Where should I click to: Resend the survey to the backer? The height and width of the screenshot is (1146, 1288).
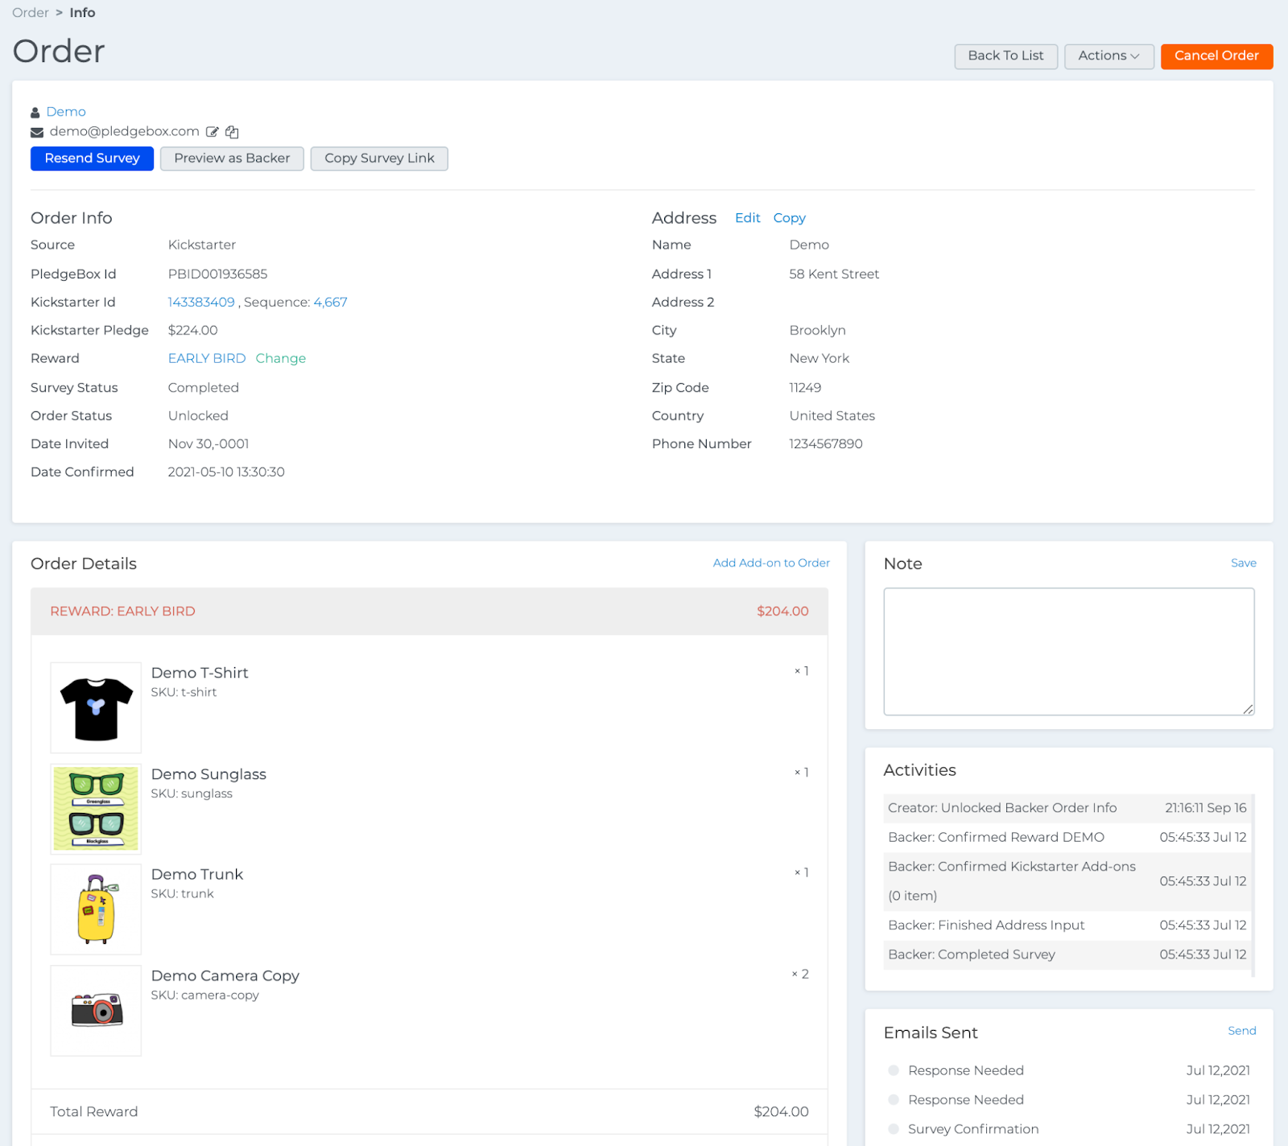[x=92, y=159]
